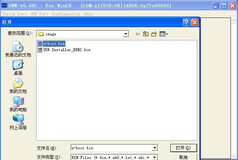Click the file name input field

(111, 148)
